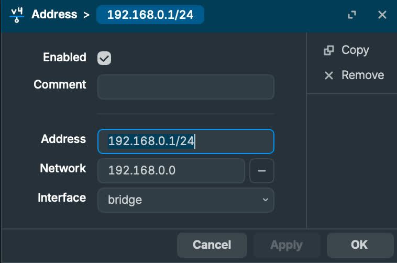Click inside the Address input field
Image resolution: width=397 pixels, height=263 pixels.
[185, 141]
